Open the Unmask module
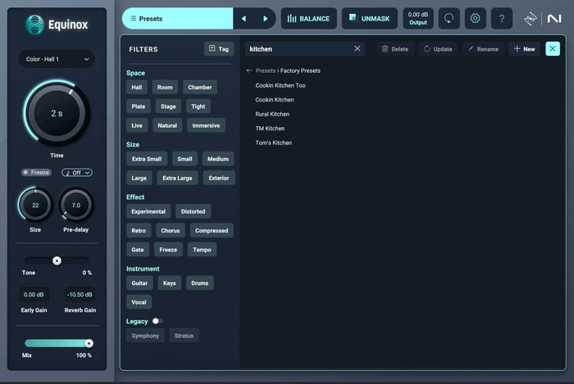The width and height of the screenshot is (574, 384). point(369,19)
